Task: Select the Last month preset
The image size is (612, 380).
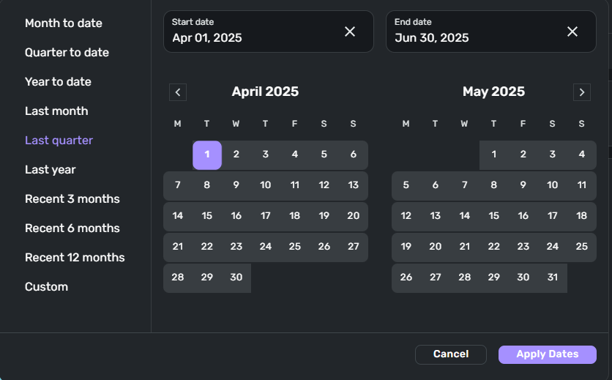Action: point(56,111)
